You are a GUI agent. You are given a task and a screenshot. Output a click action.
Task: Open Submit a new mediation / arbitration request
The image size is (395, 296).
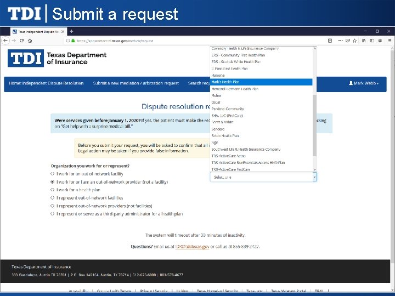point(136,83)
